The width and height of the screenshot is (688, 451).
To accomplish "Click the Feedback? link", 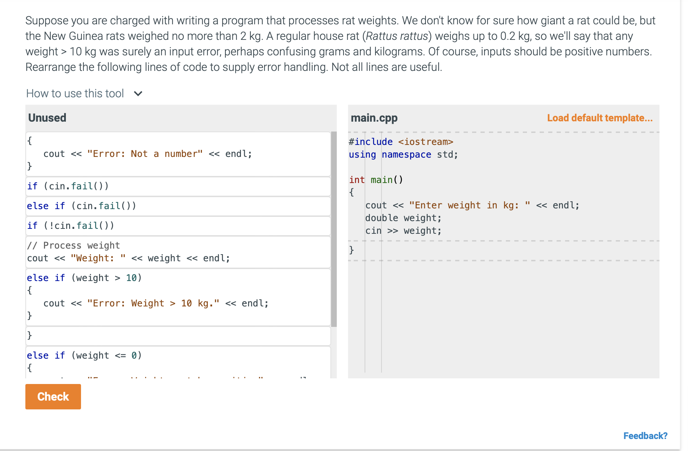I will pos(645,436).
